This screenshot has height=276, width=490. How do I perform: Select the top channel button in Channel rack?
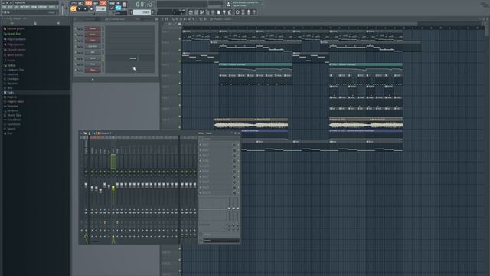(93, 28)
